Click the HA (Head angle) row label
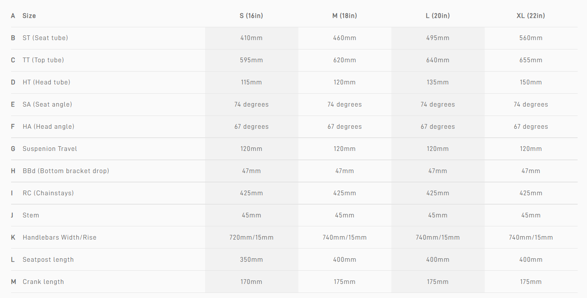This screenshot has width=587, height=298. 48,127
